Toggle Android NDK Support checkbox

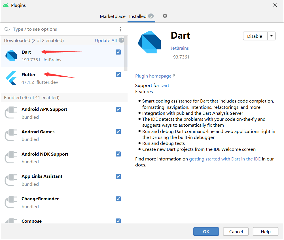point(118,154)
